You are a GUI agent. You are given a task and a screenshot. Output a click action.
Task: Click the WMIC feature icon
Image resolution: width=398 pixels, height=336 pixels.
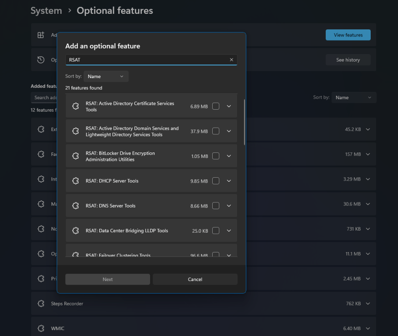pyautogui.click(x=41, y=328)
